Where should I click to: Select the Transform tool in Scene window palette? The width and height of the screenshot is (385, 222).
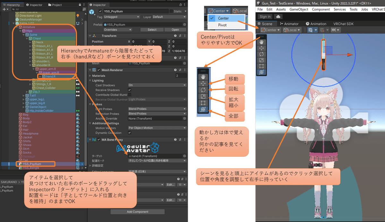tap(261, 73)
